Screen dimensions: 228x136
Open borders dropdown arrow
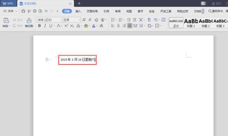(x=160, y=26)
